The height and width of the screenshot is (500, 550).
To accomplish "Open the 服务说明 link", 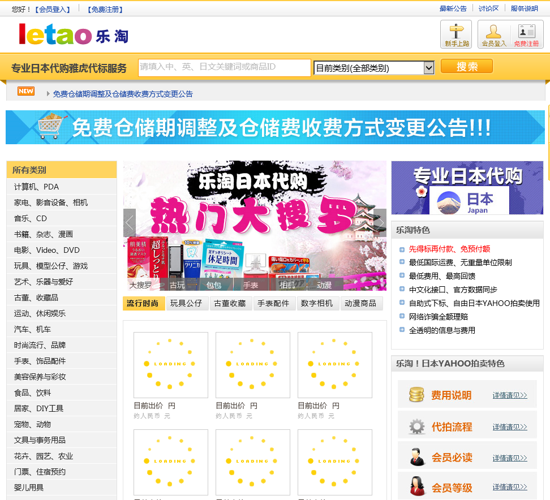I will 525,8.
